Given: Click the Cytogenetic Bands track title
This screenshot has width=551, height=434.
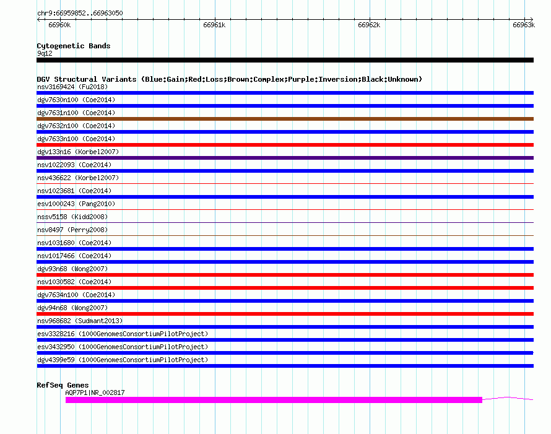Looking at the screenshot, I should [74, 46].
